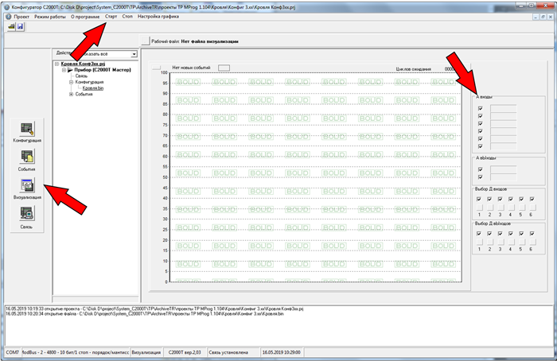Open the События sidebar icon
The height and width of the screenshot is (361, 557).
(x=27, y=157)
